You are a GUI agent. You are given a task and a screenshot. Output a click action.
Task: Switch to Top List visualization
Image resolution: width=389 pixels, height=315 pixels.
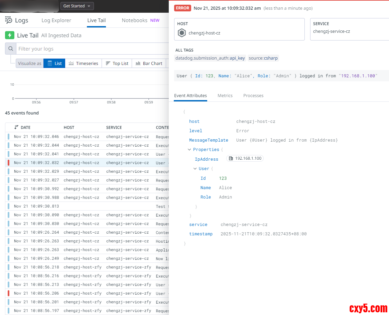tap(117, 63)
